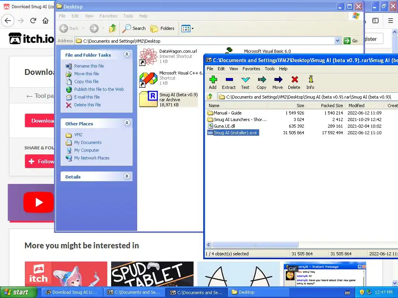The image size is (398, 298).
Task: Click the browser back arrow button
Action: point(8,21)
